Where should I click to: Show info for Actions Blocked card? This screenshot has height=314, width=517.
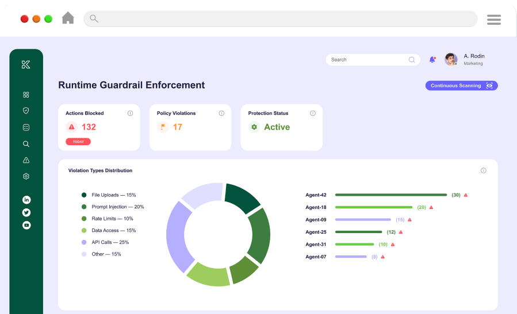(130, 114)
